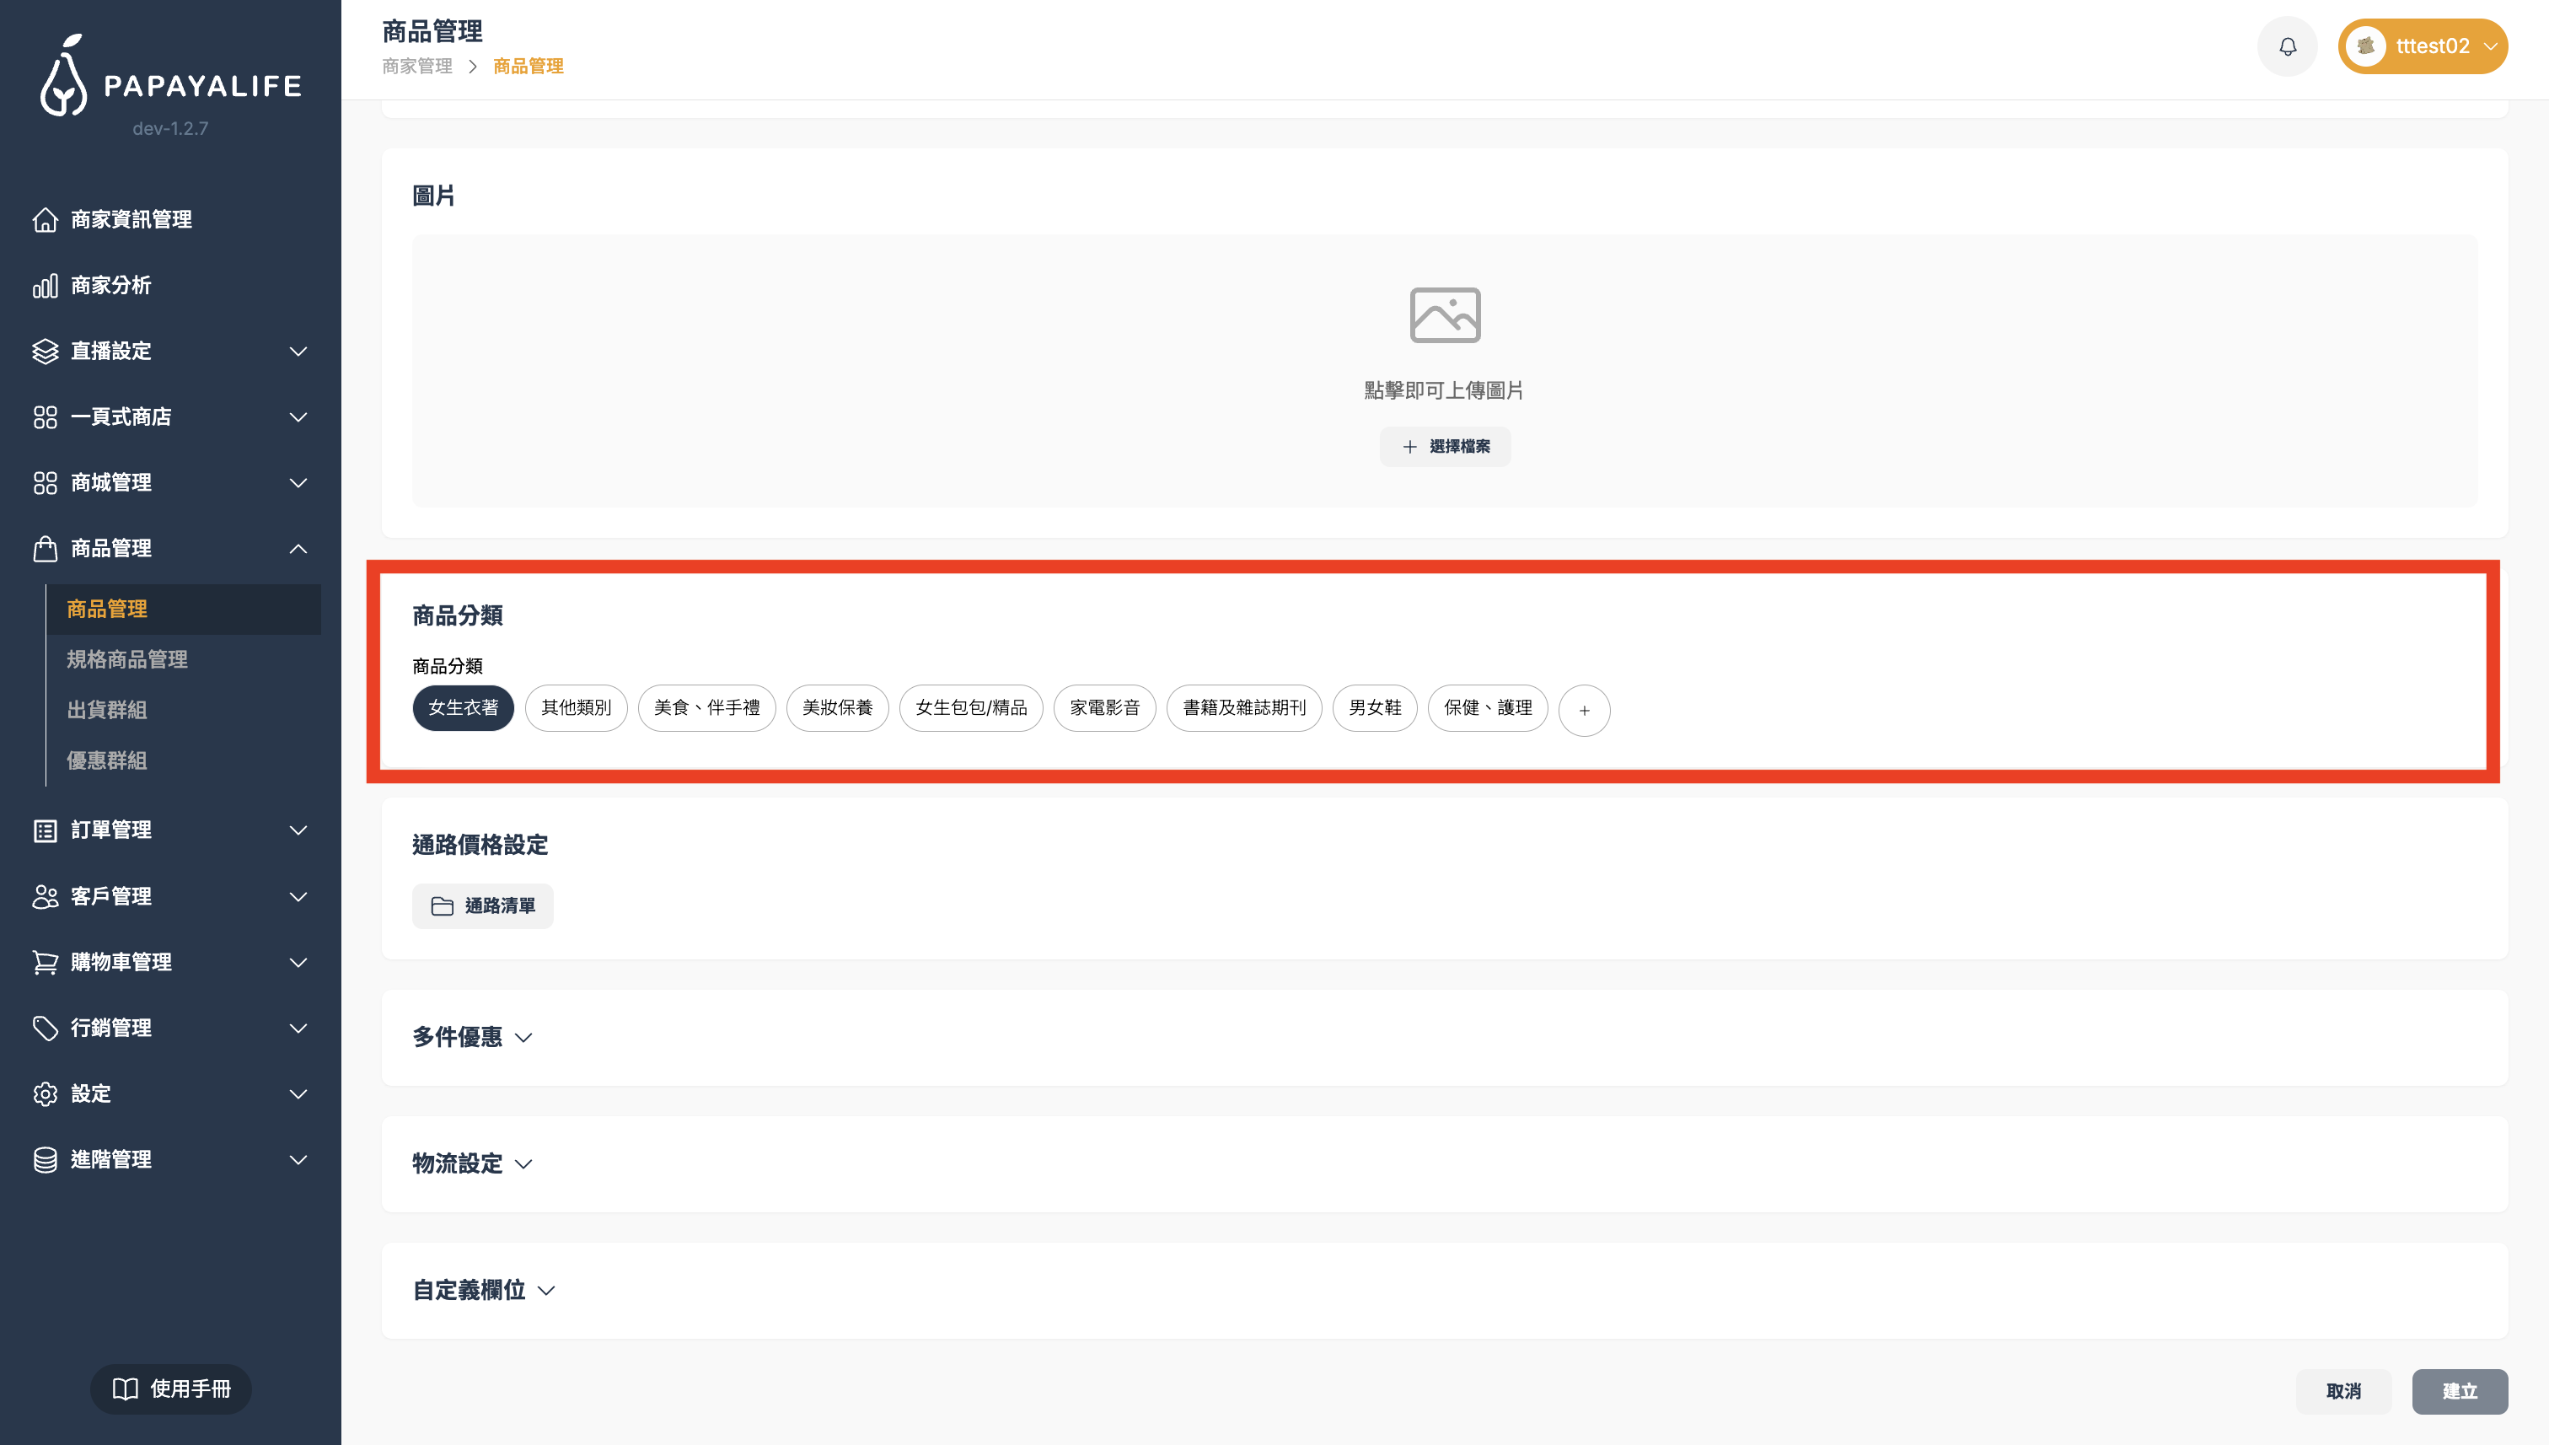Screen dimensions: 2549x1445
Task: Select the 家電影音 category chip
Action: coord(1103,709)
